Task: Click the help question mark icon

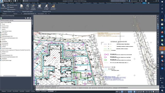Action: (146, 1)
